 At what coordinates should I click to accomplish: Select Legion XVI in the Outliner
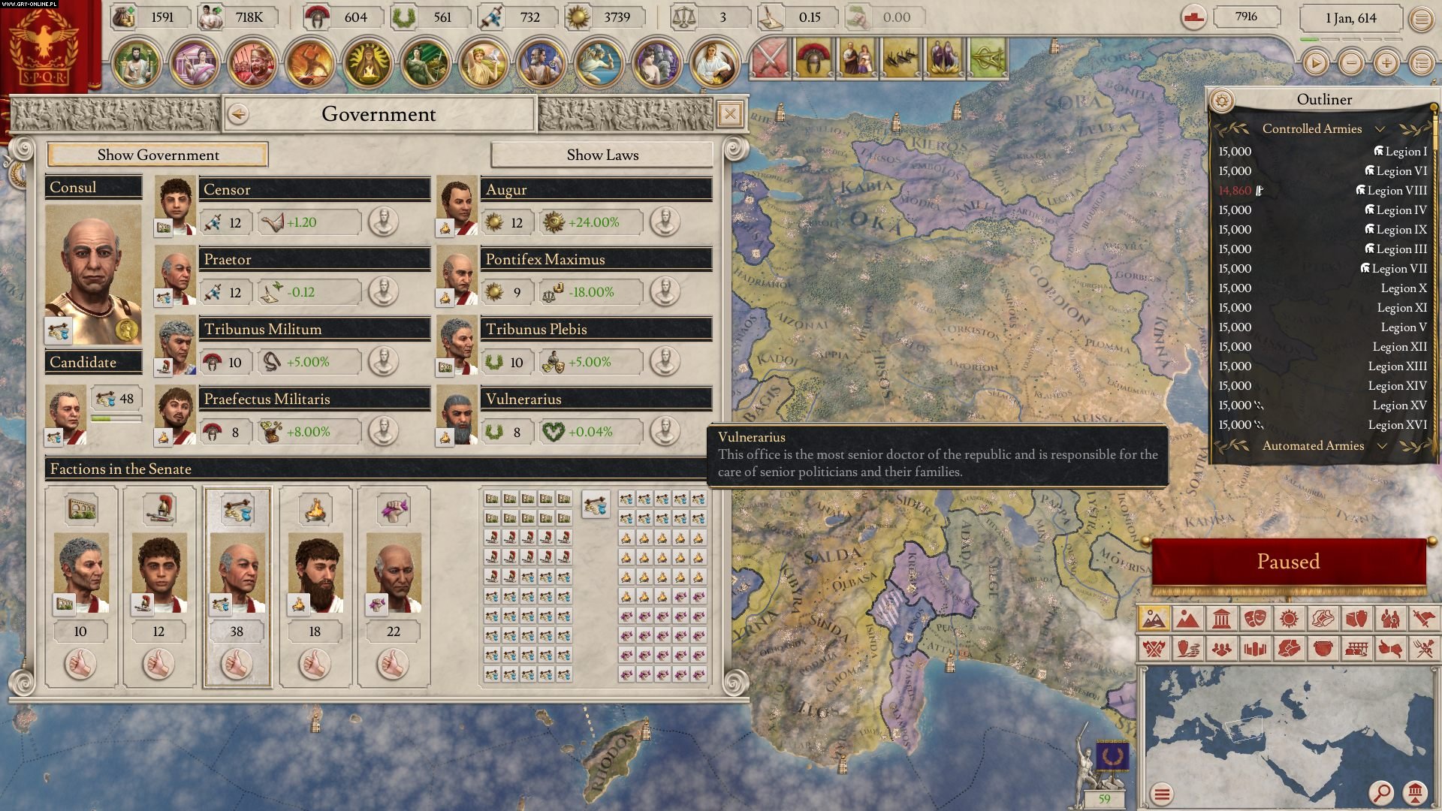1323,425
